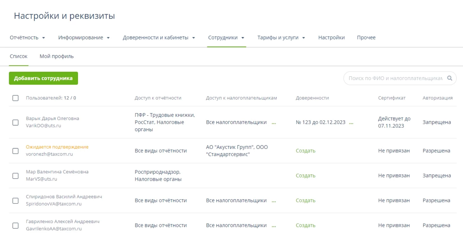Select checkbox for Варык Дарья Олеговна
The width and height of the screenshot is (463, 237).
pos(16,123)
